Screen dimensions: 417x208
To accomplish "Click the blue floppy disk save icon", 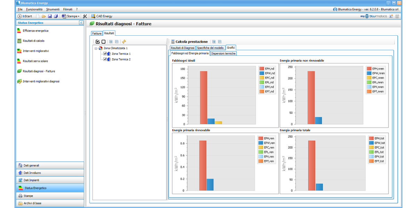I will click(x=50, y=16).
